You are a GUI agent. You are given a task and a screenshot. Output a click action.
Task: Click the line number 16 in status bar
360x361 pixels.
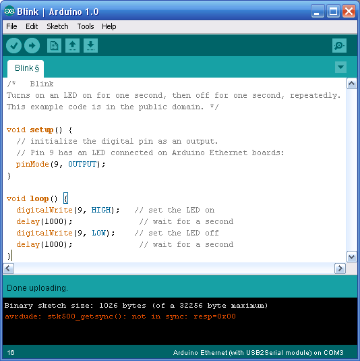tap(11, 353)
